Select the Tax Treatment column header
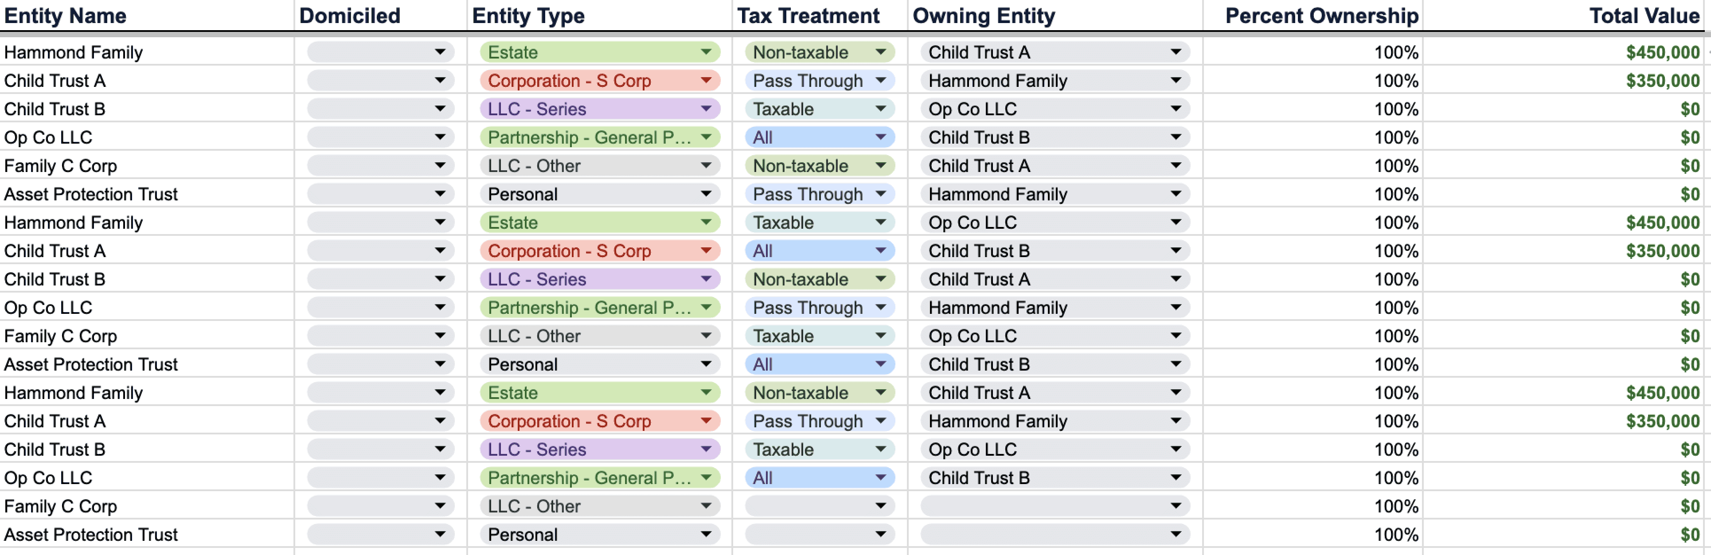 pos(808,15)
